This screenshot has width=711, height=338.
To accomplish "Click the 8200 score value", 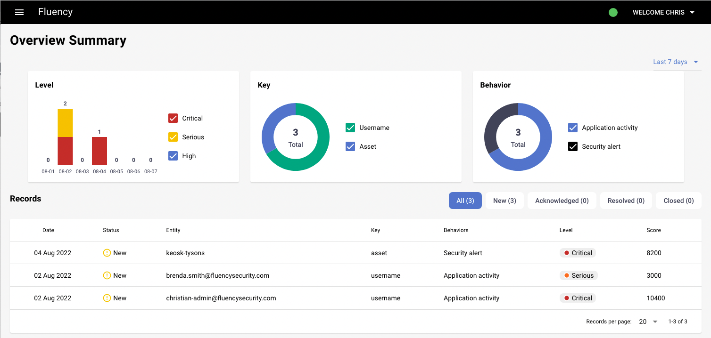I will 654,253.
